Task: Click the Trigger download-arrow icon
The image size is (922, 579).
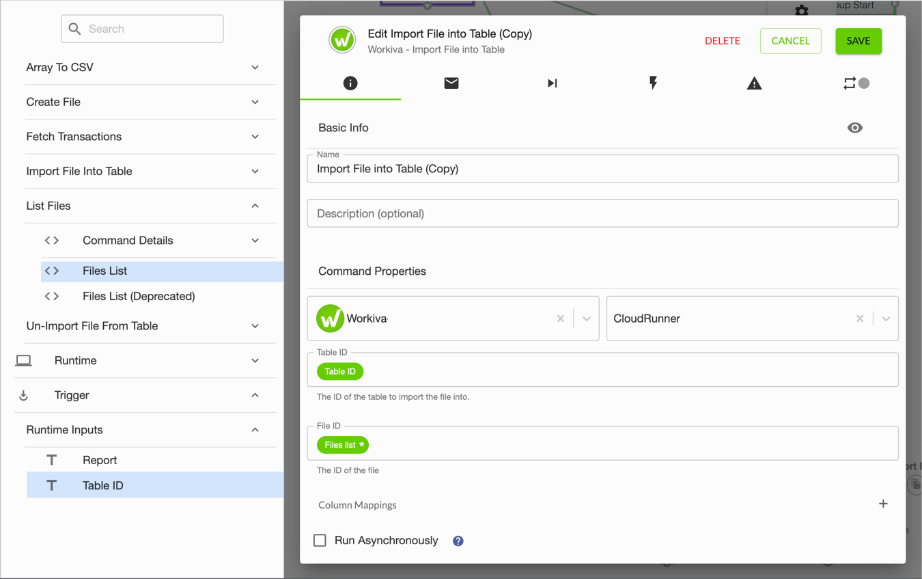Action: coord(23,395)
